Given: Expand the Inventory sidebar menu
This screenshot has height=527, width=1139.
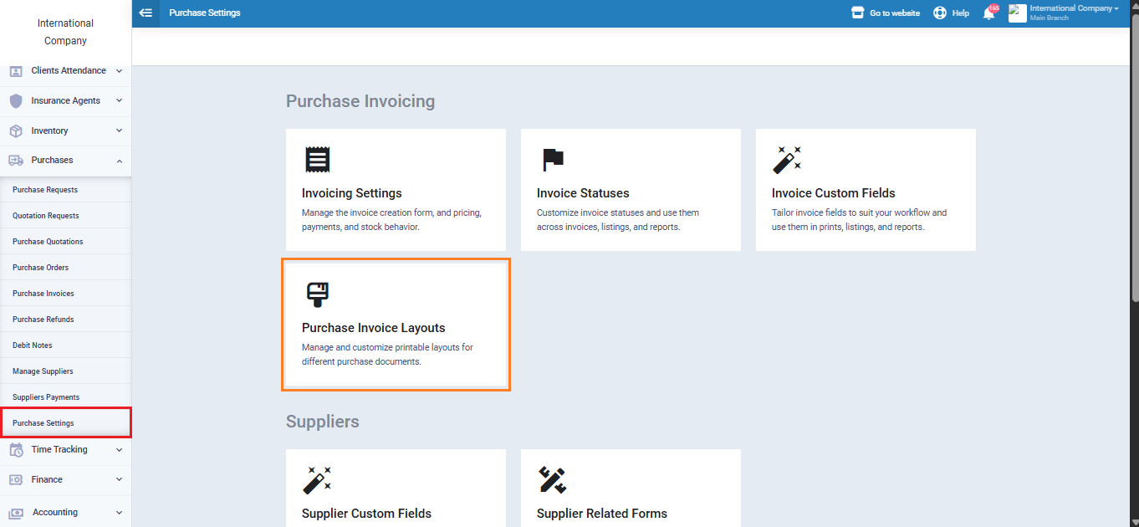Looking at the screenshot, I should tap(65, 130).
